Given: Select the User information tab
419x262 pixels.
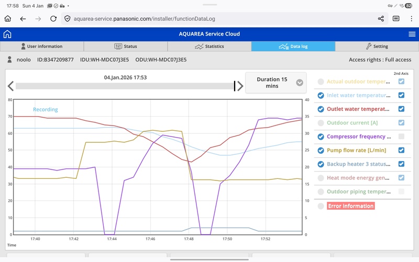Looking at the screenshot, I should click(42, 47).
